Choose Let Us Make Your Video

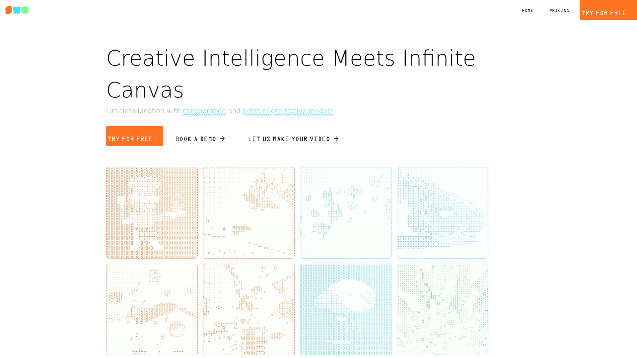289,139
